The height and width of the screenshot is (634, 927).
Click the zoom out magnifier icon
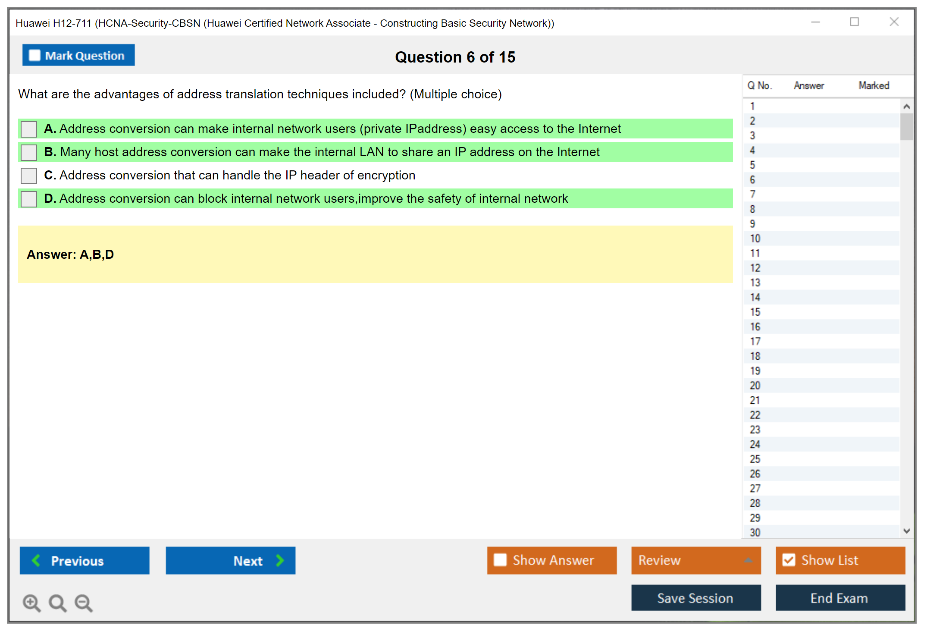click(x=83, y=603)
